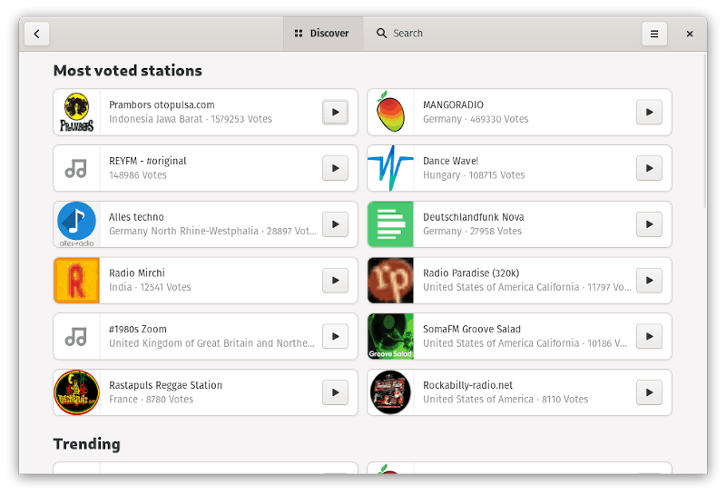Select the Rockabilly-radio.net station name
The height and width of the screenshot is (495, 726).
click(x=467, y=386)
